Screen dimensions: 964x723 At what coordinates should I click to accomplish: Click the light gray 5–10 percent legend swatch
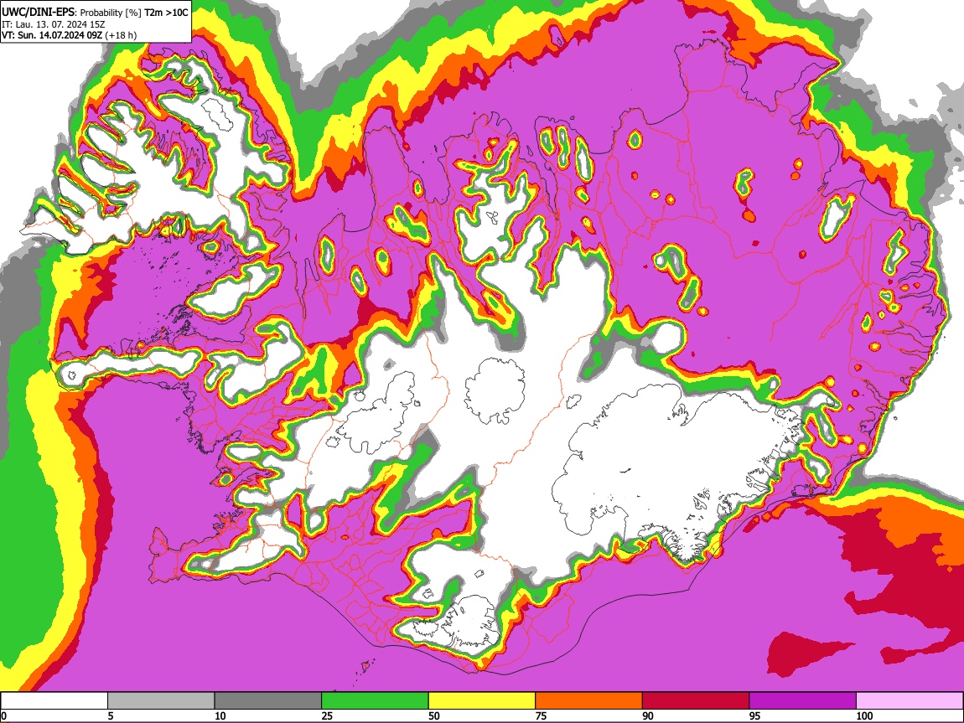[161, 700]
